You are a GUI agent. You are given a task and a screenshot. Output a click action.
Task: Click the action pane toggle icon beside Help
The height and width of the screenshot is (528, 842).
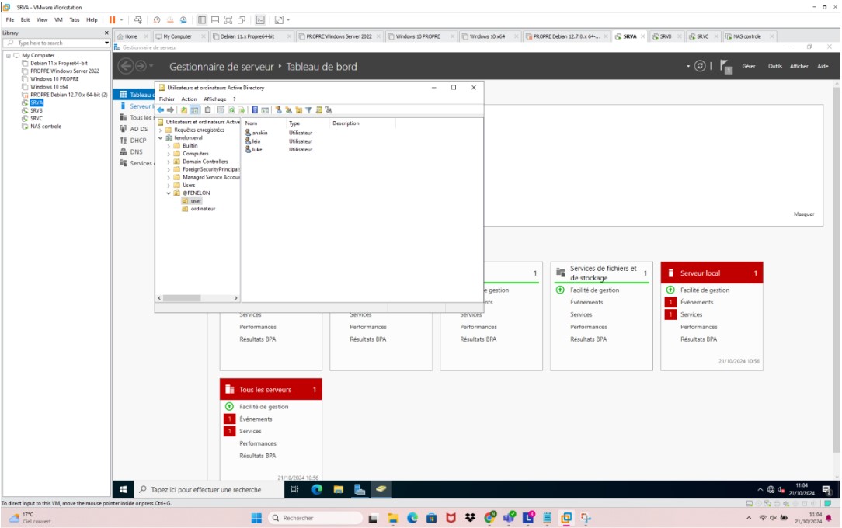(x=265, y=110)
